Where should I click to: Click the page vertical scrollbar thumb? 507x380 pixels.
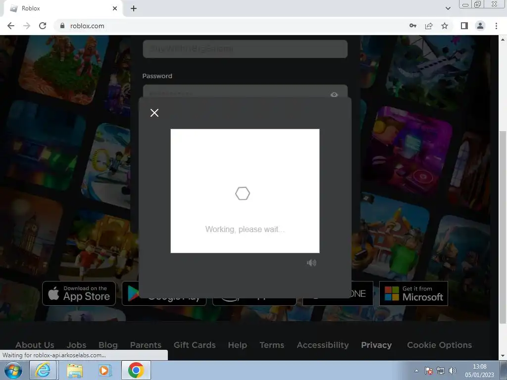(503, 227)
